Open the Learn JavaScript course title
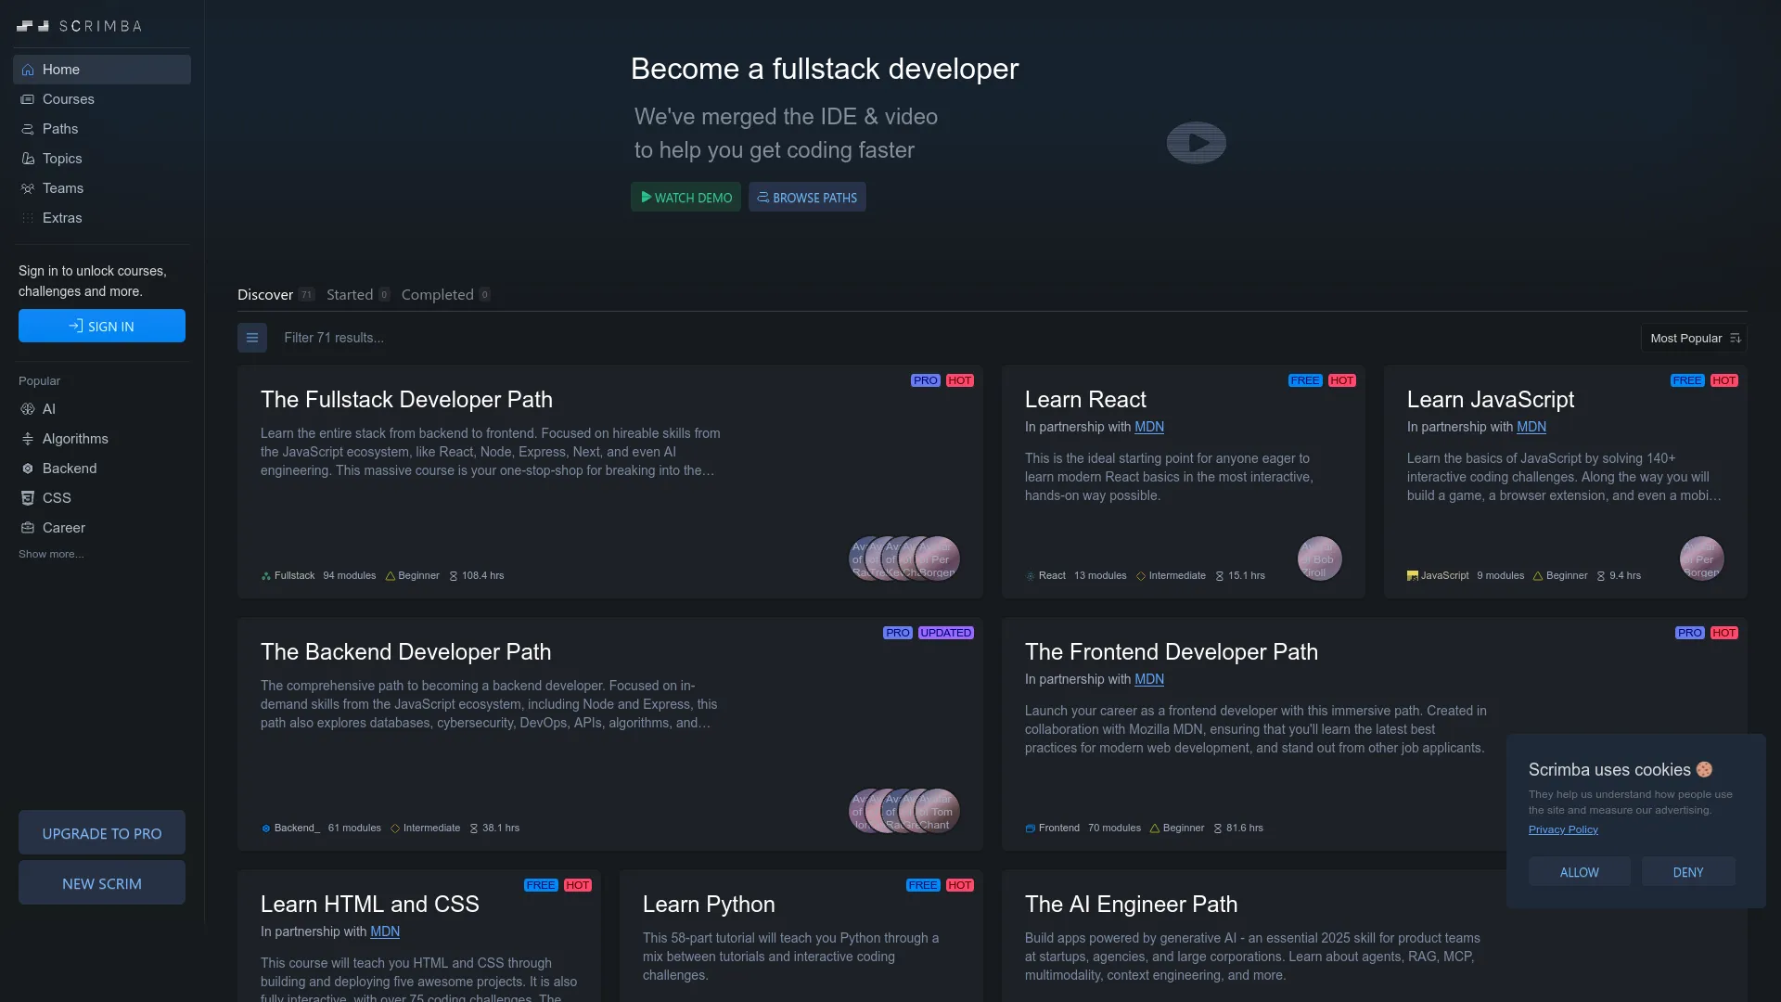The height and width of the screenshot is (1002, 1781). point(1490,399)
